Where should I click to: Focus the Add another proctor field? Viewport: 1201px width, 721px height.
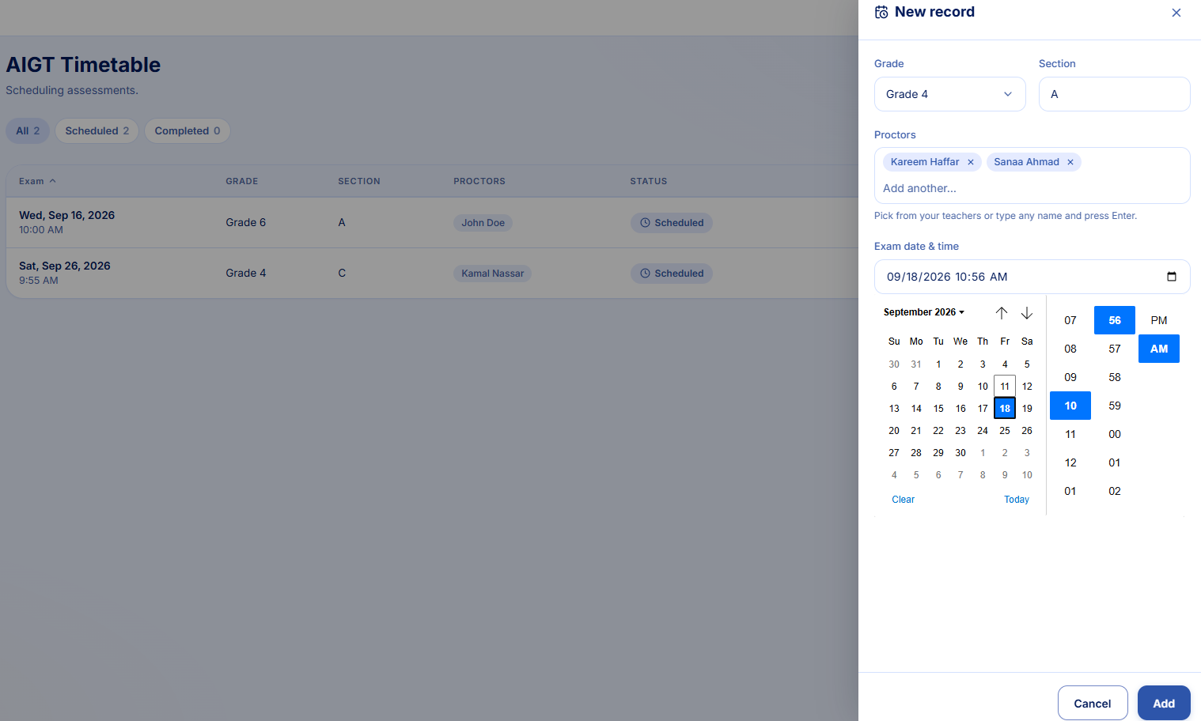(x=1032, y=188)
